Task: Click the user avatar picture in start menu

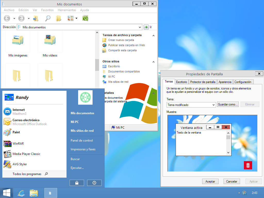Action: [85, 97]
